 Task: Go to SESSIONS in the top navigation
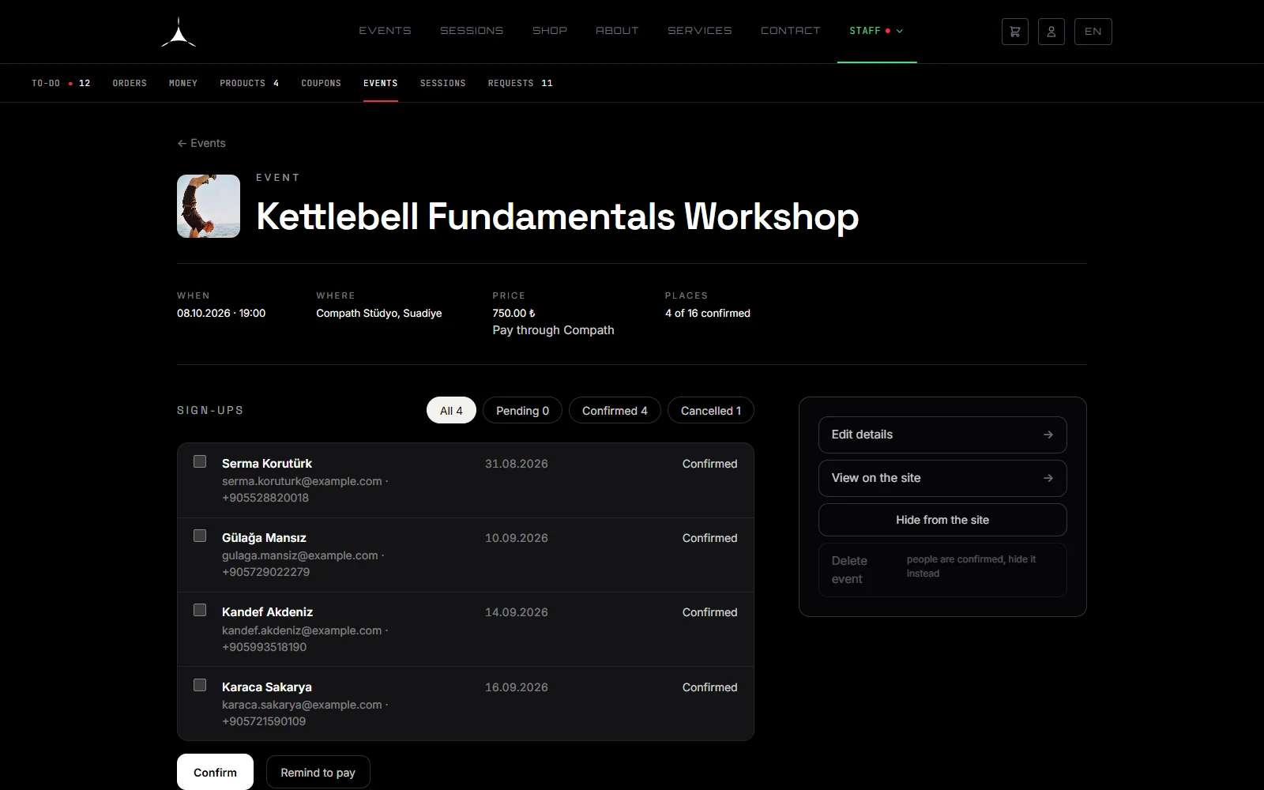point(472,31)
